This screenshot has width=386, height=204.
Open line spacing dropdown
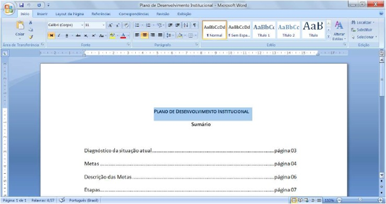click(170, 35)
